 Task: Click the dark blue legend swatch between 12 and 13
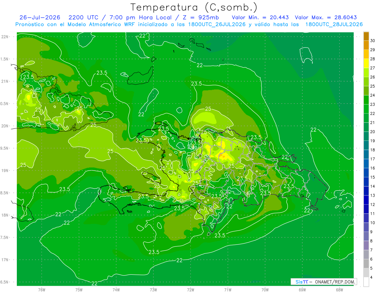point(366,200)
